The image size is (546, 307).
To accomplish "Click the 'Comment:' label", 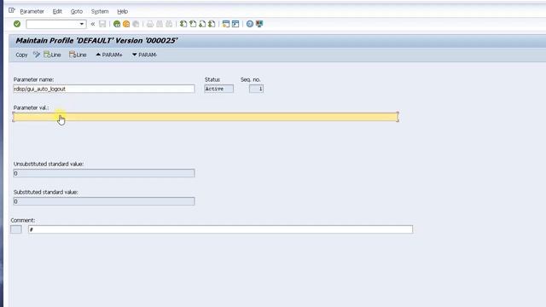I will [x=23, y=220].
